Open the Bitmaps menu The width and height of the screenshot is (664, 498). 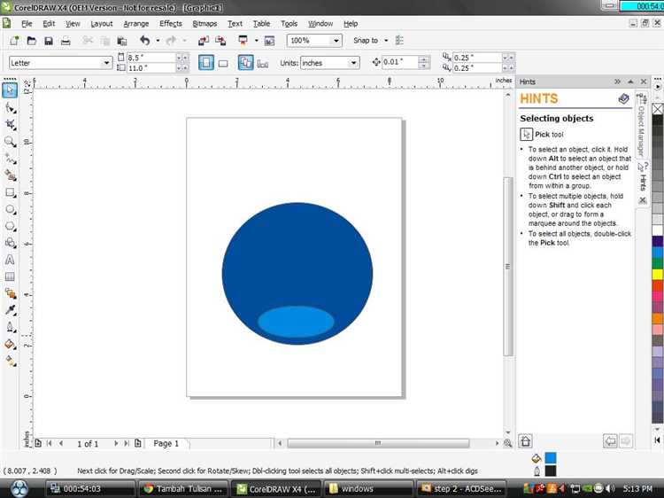click(x=205, y=23)
